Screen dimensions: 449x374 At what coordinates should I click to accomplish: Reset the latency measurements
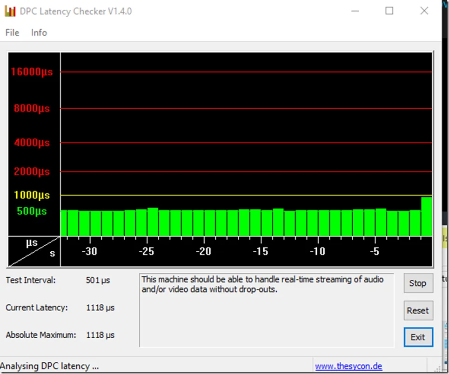pyautogui.click(x=418, y=310)
